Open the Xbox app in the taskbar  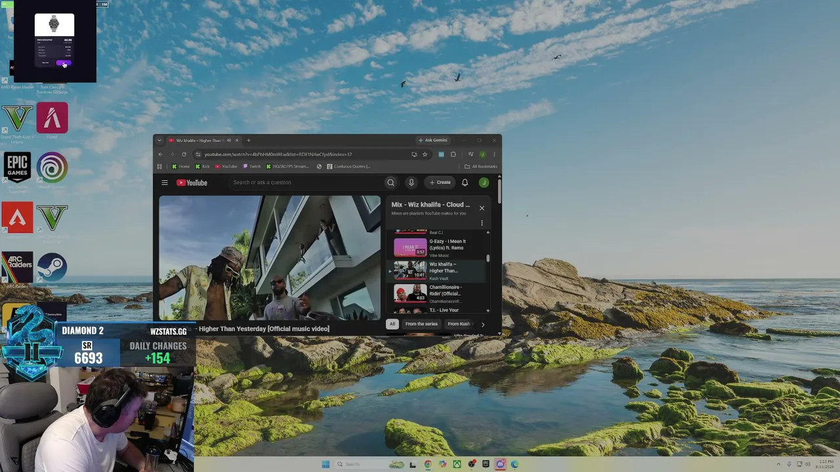click(457, 464)
